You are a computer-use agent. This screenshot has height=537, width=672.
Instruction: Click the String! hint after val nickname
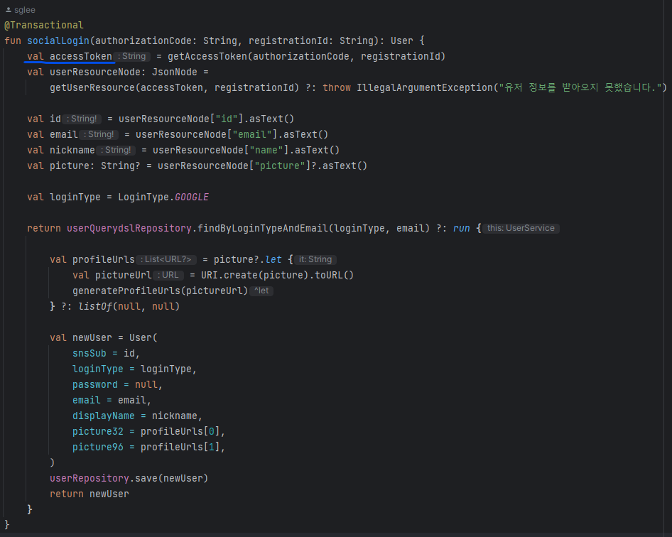pyautogui.click(x=117, y=150)
